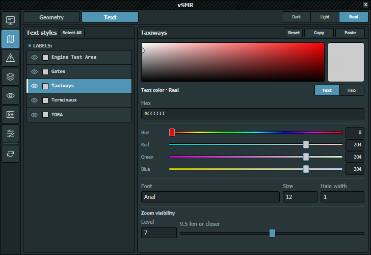Open the ID card sidebar icon
Image resolution: width=371 pixels, height=255 pixels.
coord(10,115)
